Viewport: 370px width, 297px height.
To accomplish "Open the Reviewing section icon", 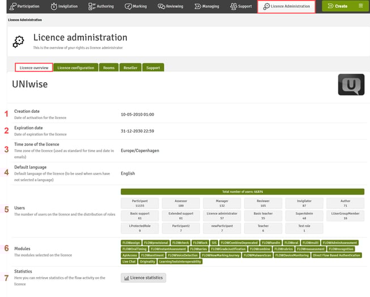I will 161,6.
